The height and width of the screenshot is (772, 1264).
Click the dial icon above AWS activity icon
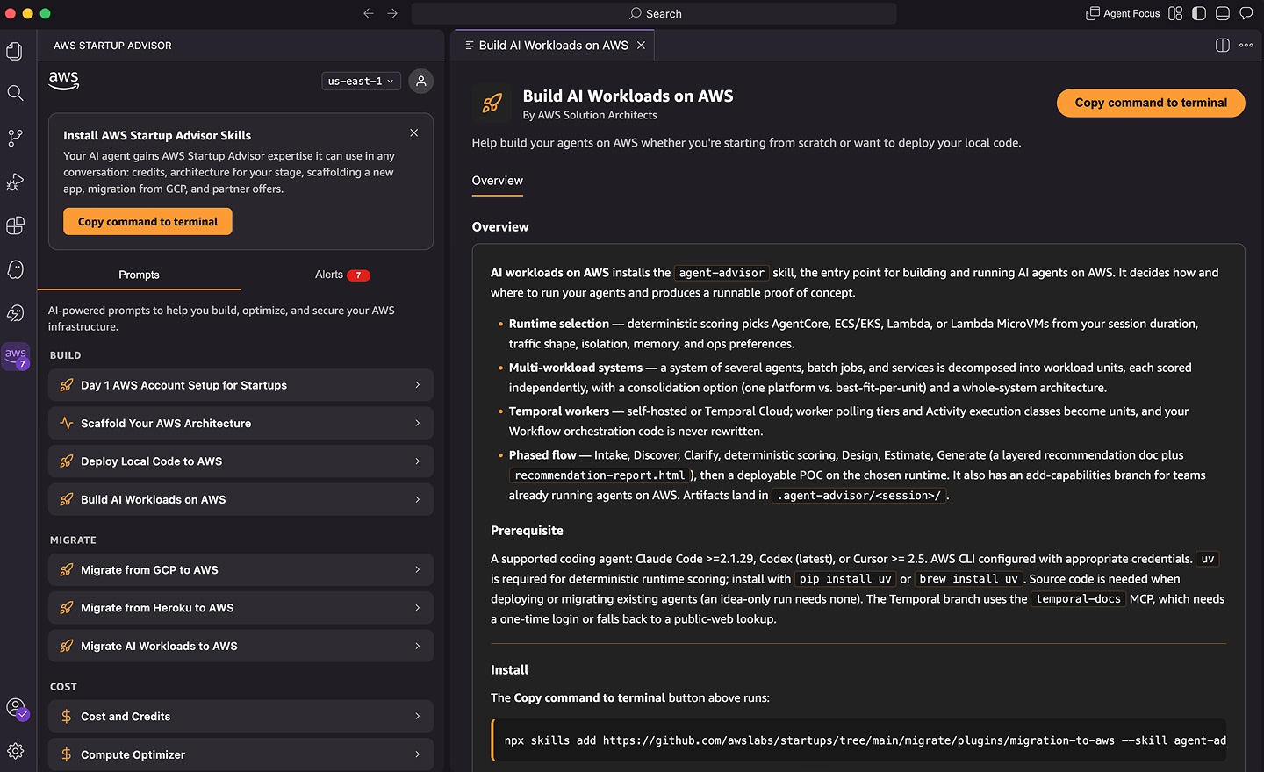point(15,313)
